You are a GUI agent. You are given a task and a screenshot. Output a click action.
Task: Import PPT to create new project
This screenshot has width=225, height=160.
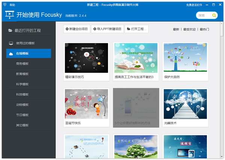pos(107,29)
